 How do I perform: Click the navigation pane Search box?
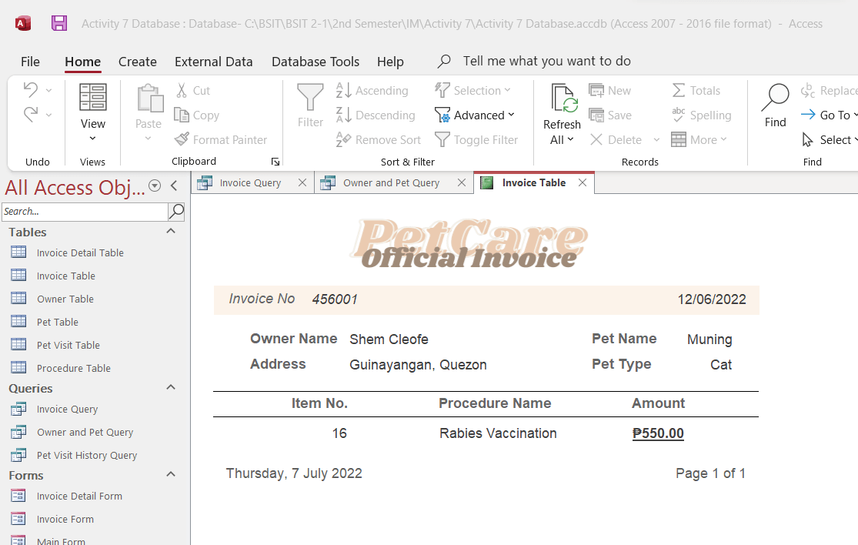[x=84, y=211]
